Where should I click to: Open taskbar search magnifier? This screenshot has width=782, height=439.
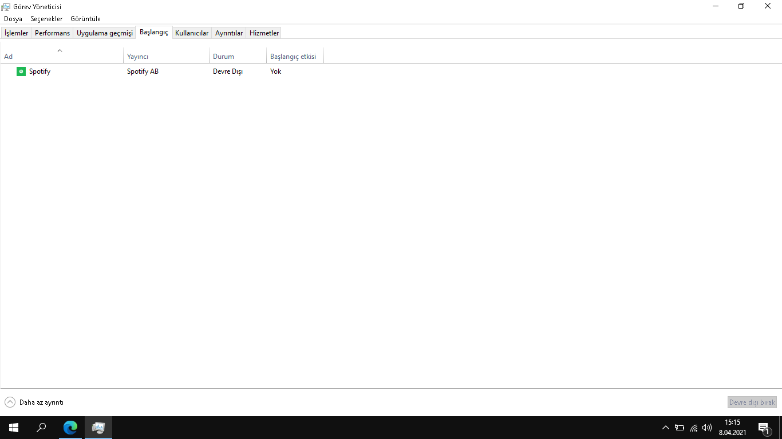[41, 428]
